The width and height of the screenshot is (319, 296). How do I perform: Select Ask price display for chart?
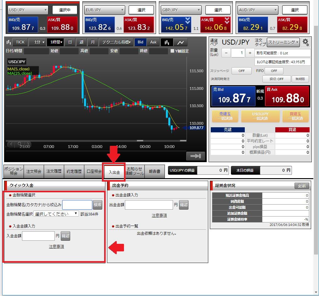[x=153, y=42]
